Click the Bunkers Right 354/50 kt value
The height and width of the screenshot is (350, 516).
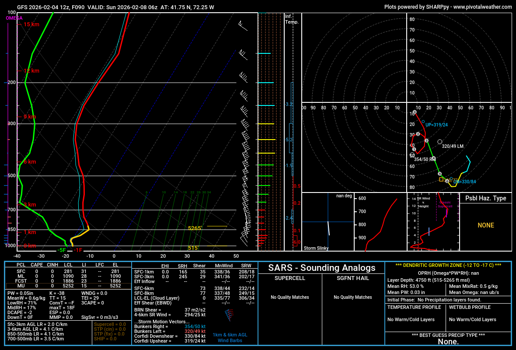[195, 327]
